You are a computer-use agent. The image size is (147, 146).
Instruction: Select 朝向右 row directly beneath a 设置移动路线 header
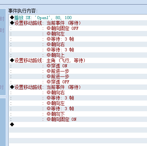(78, 92)
